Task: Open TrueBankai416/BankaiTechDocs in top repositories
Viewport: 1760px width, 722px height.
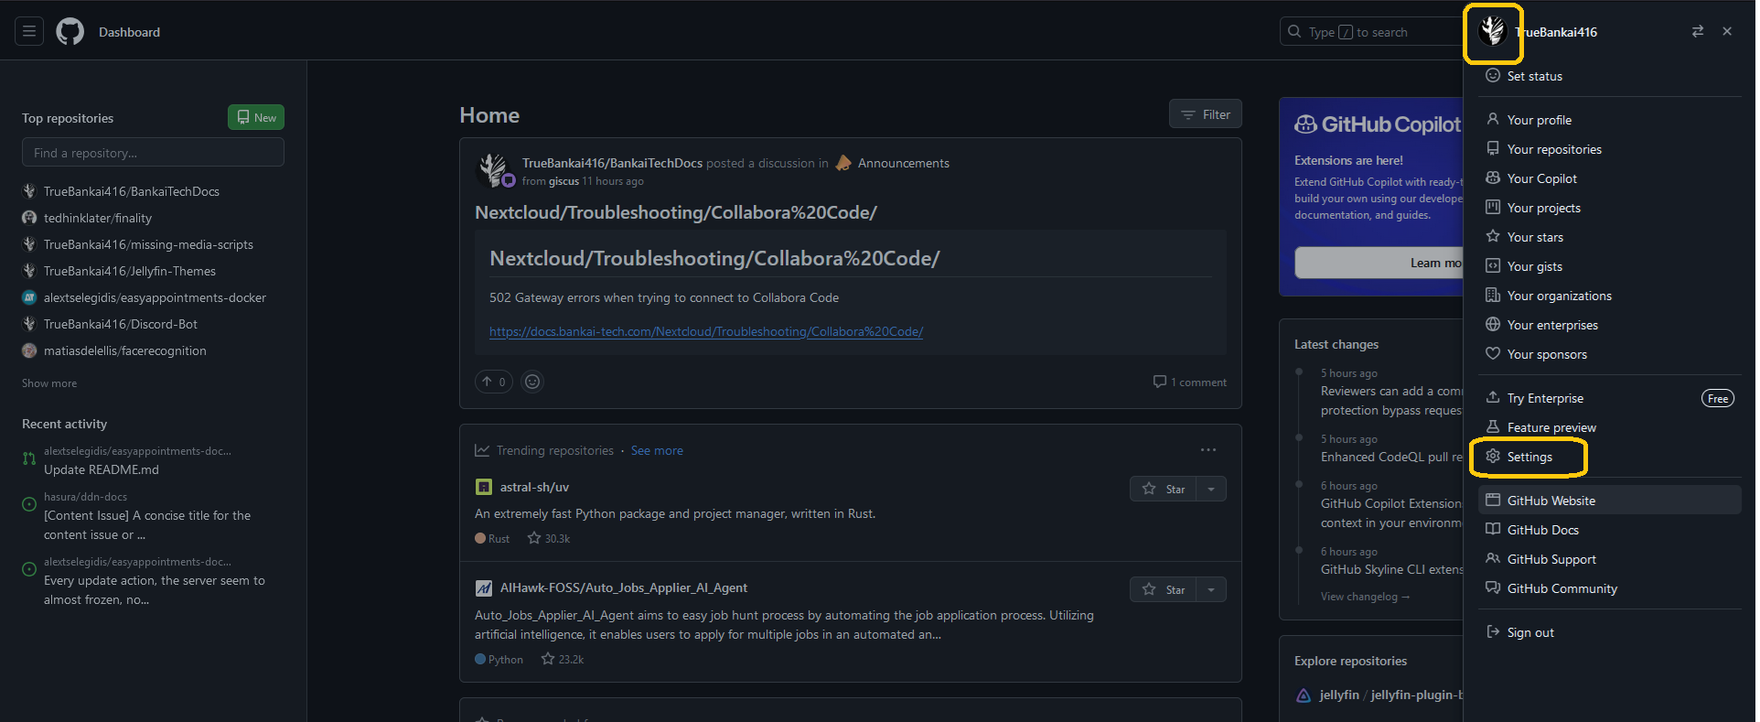Action: [132, 191]
